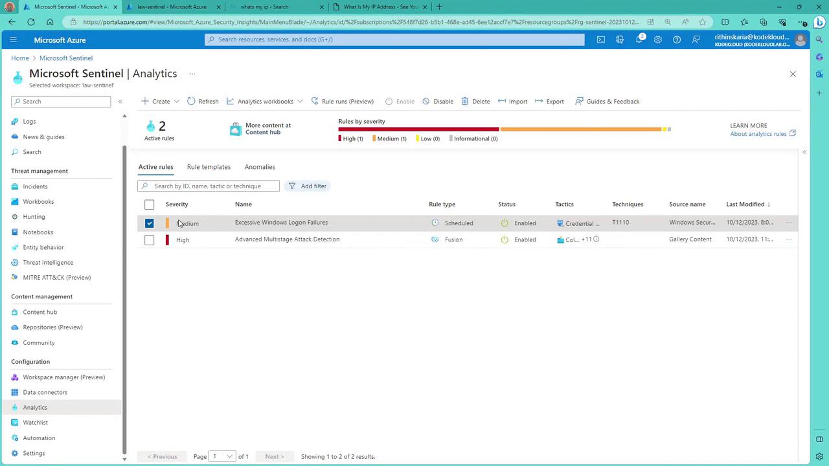Screen dimensions: 829x466
Task: Click the Export icon in the toolbar
Action: click(539, 101)
